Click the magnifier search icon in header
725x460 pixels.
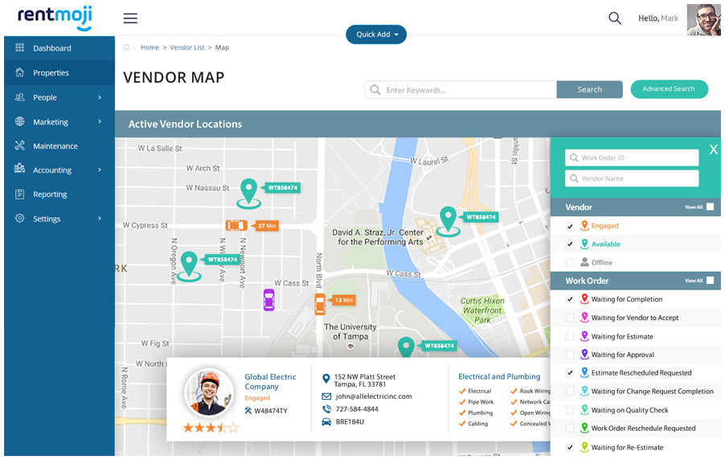(x=615, y=18)
